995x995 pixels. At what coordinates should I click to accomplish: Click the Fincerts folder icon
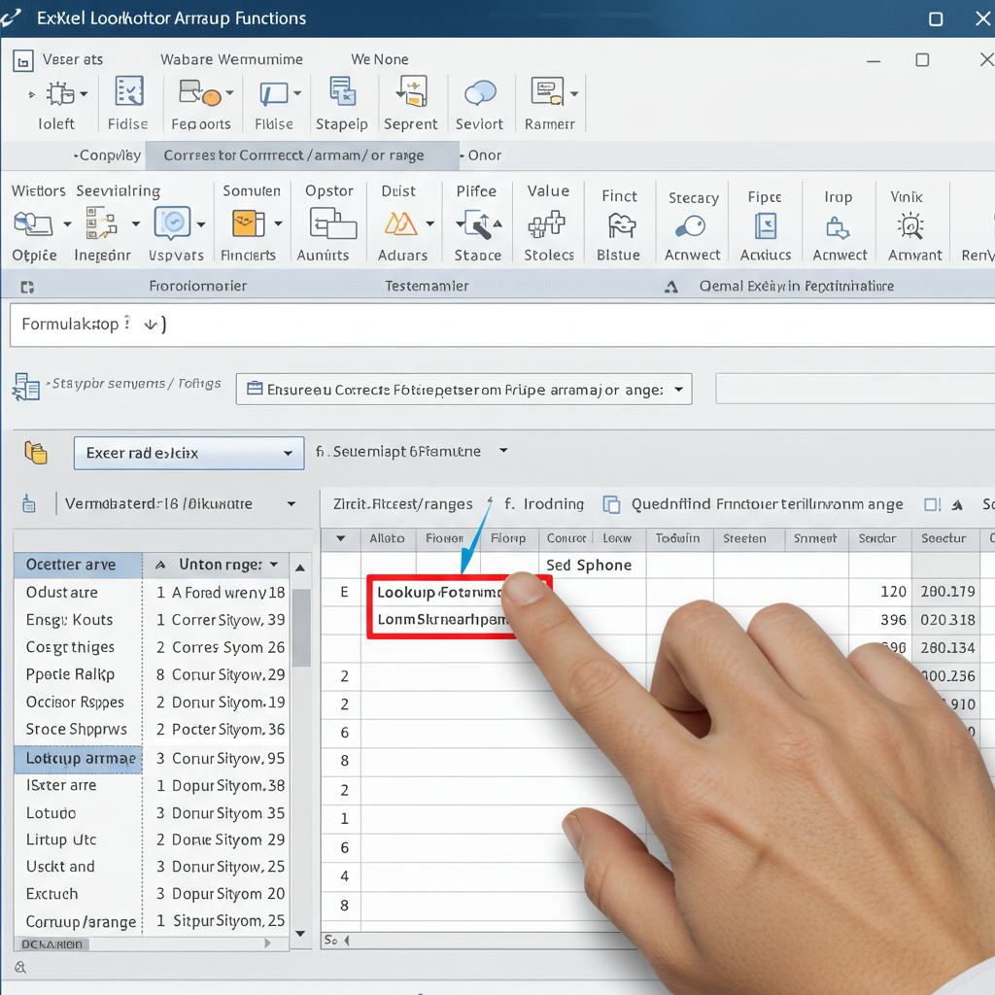[248, 223]
